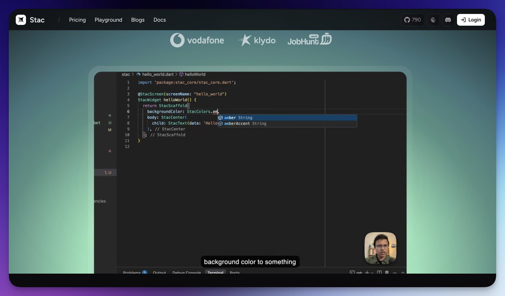Open the Docs menu item
This screenshot has height=296, width=505.
coord(159,19)
